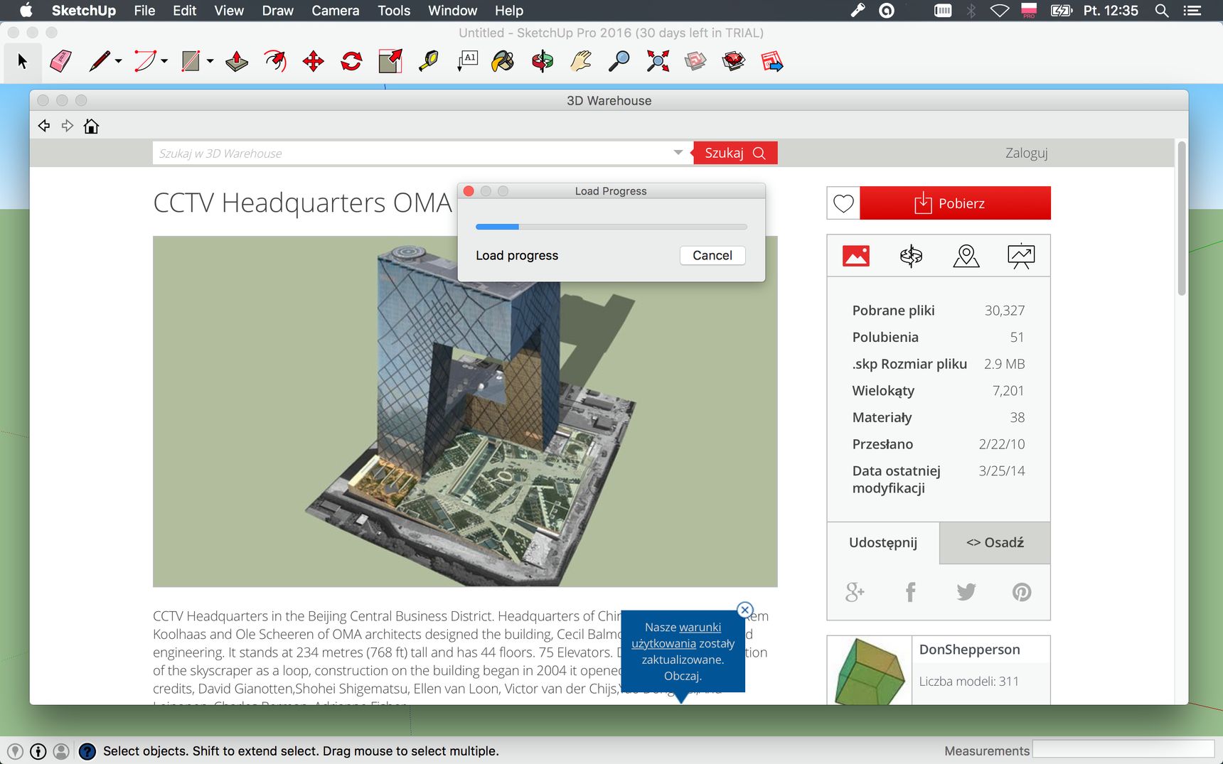Choose the Line pencil tool
The height and width of the screenshot is (764, 1223).
click(x=100, y=62)
